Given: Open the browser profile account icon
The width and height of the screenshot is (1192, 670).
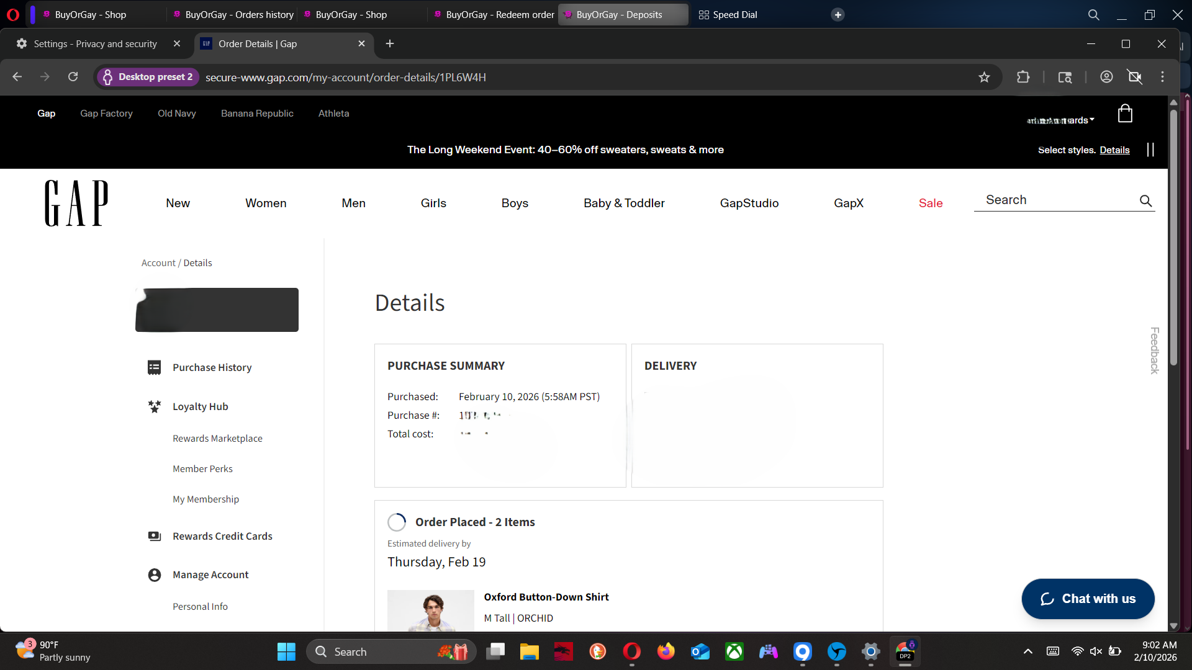Looking at the screenshot, I should [x=1106, y=77].
